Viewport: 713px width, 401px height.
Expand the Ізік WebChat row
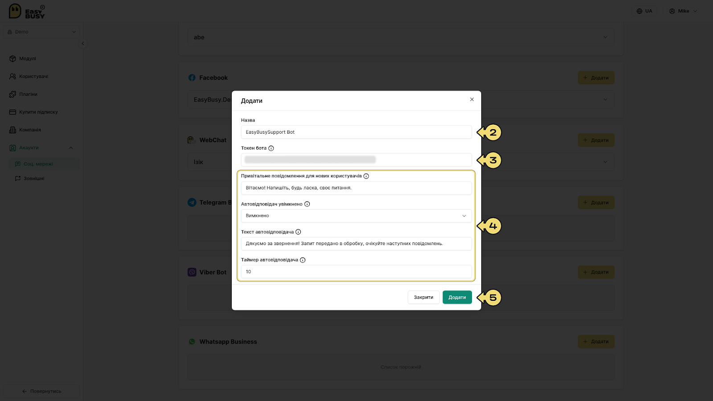click(x=401, y=162)
